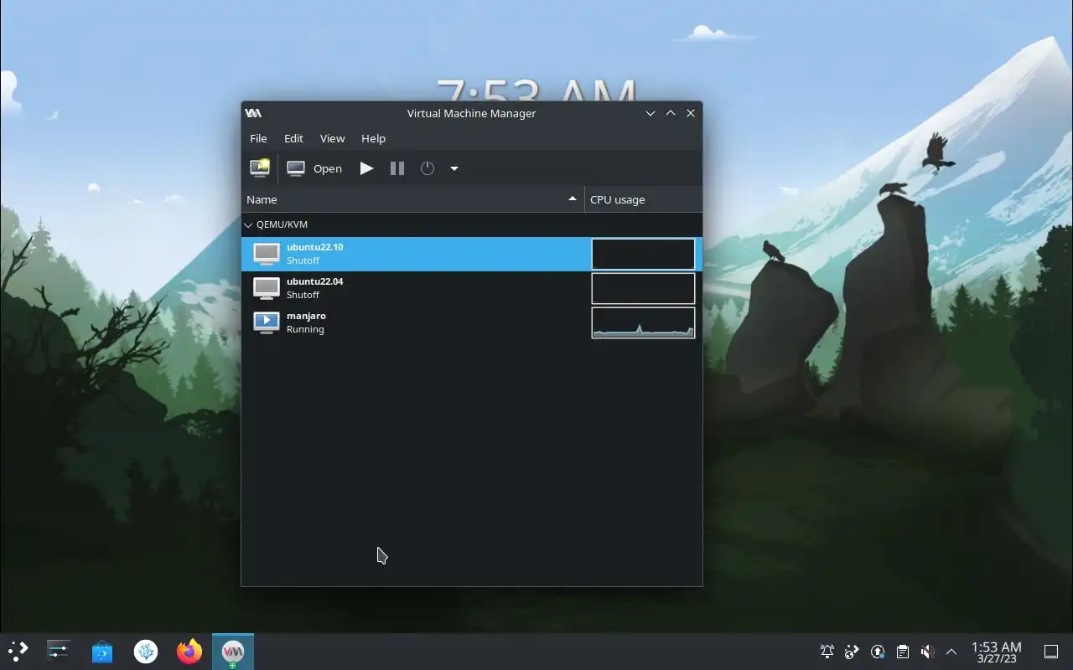This screenshot has height=670, width=1073.
Task: Power on the selected virtual machine
Action: point(366,168)
